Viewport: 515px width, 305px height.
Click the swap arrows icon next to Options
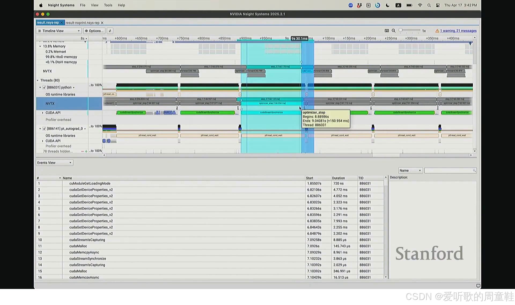pos(110,31)
